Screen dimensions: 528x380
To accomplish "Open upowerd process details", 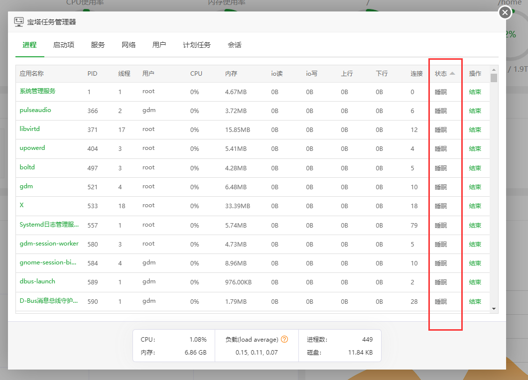I will [x=32, y=148].
